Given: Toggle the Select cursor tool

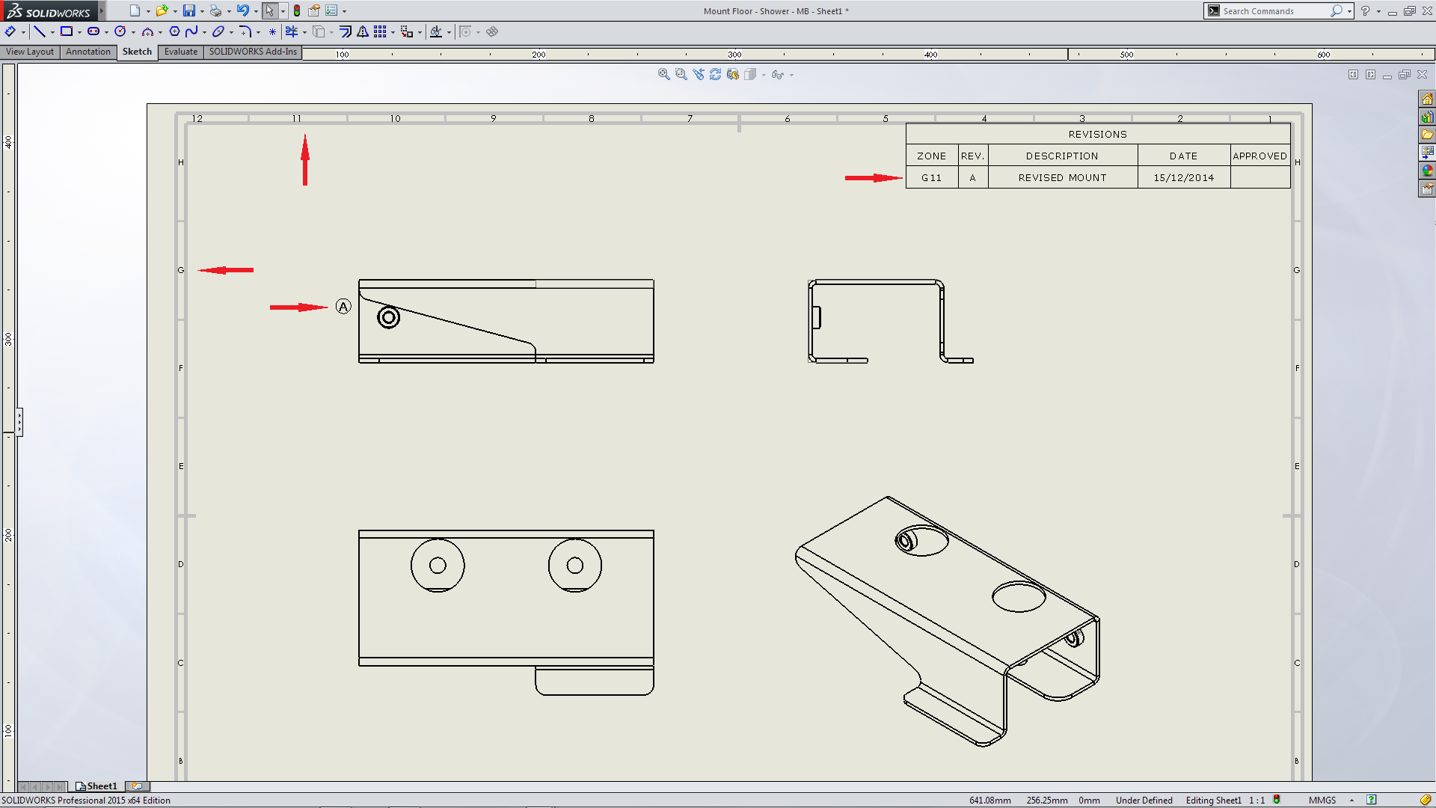Looking at the screenshot, I should pos(269,10).
